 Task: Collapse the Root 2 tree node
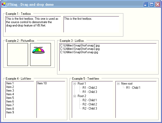[75, 96]
